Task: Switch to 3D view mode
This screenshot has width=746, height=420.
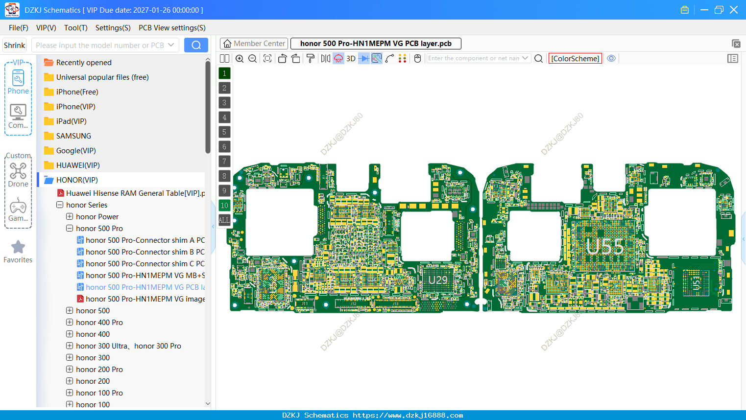Action: tap(351, 58)
